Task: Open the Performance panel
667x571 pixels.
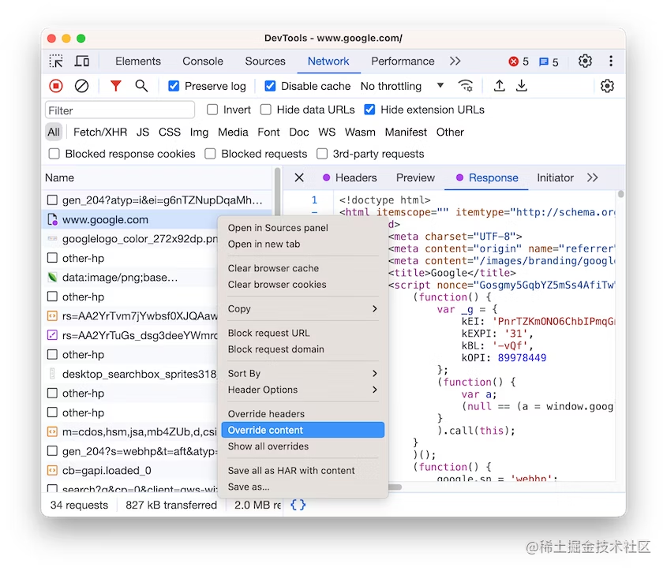Action: click(403, 62)
